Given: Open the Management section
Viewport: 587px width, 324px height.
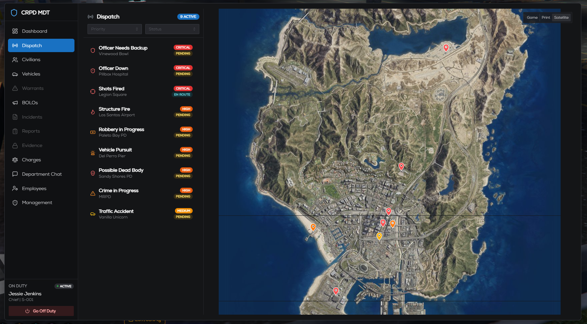Looking at the screenshot, I should point(41,203).
